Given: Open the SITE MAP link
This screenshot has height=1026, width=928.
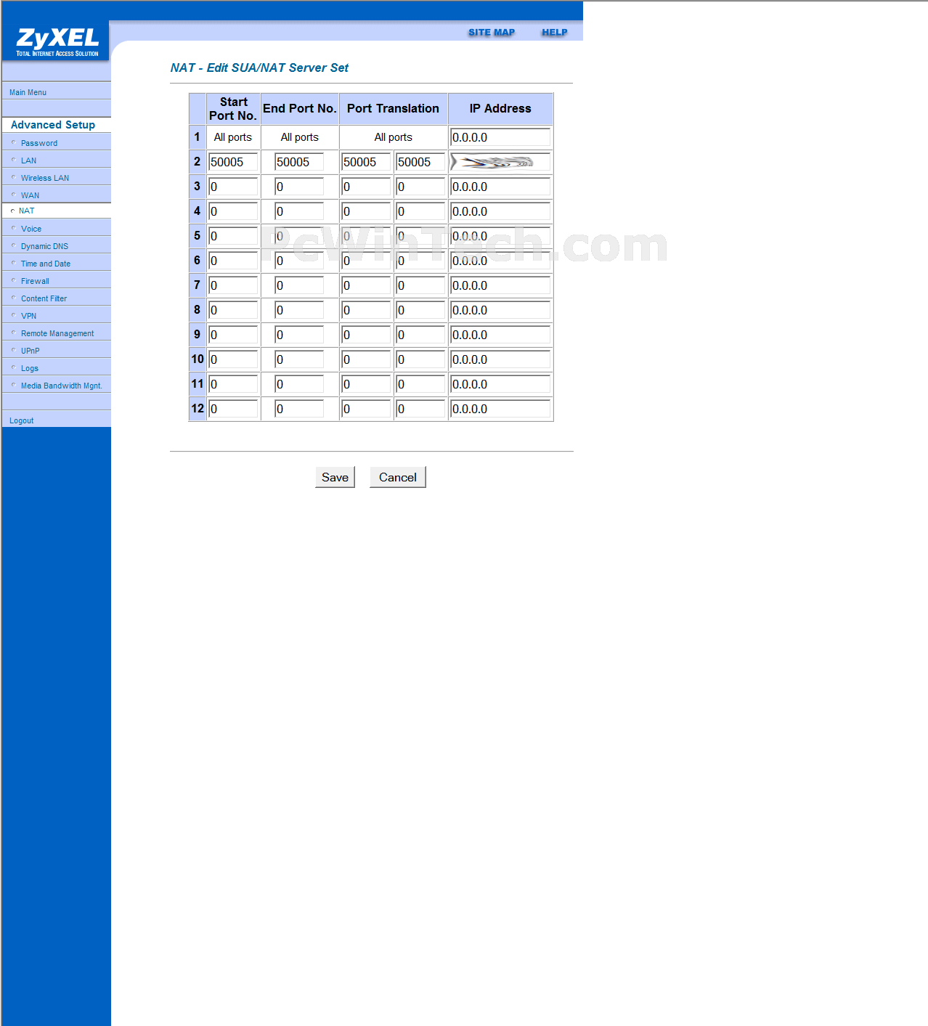Looking at the screenshot, I should [492, 32].
